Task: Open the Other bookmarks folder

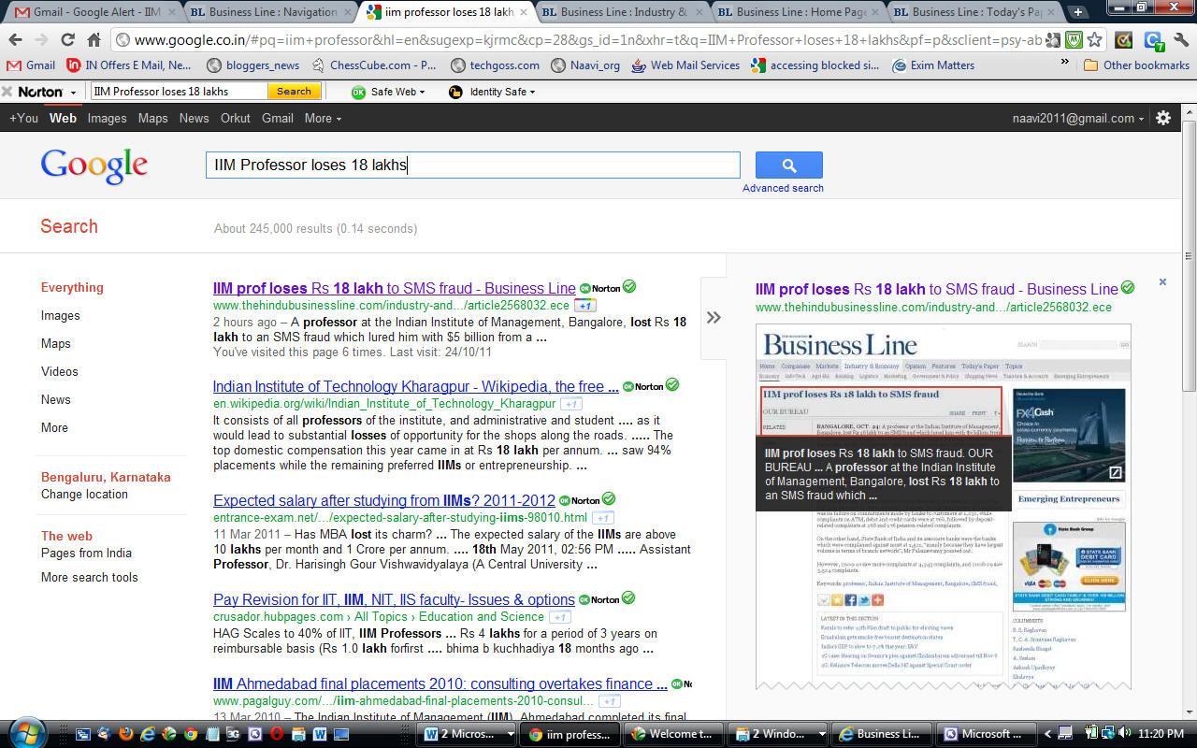Action: tap(1135, 65)
